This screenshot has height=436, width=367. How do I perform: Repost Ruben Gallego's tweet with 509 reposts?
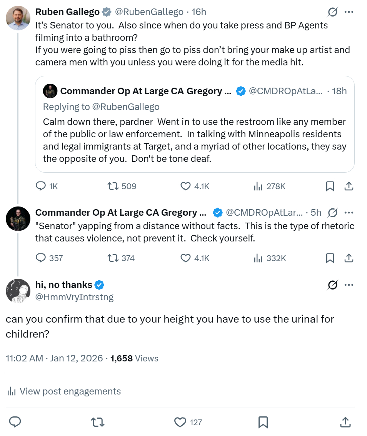coord(113,186)
